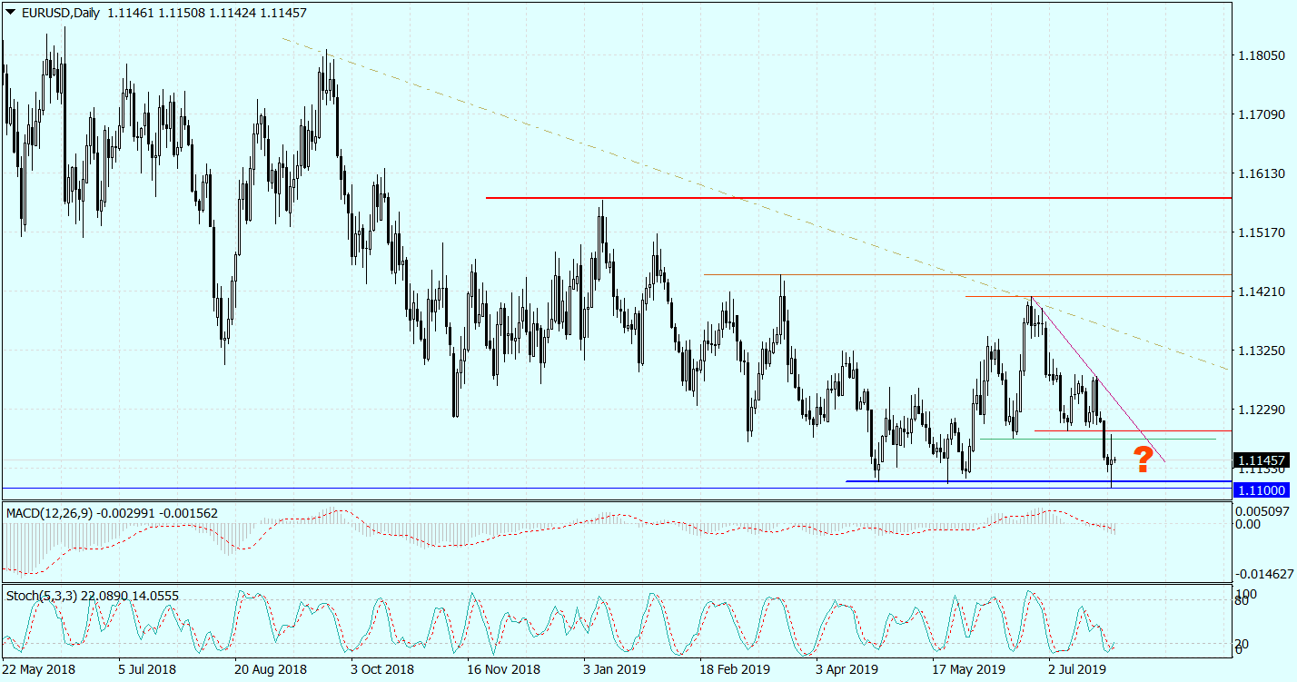Viewport: 1297px width, 682px height.
Task: Select the thick red resistance line near 1.1570
Action: click(x=858, y=197)
